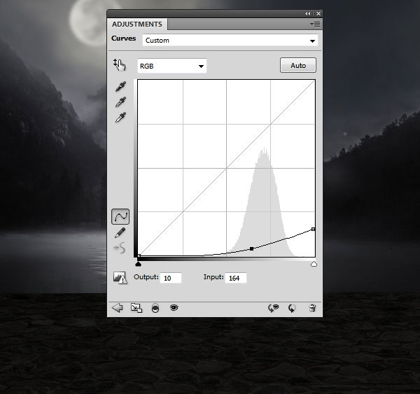The width and height of the screenshot is (420, 394).
Task: Select the top-right curve endpoint
Action: click(x=313, y=229)
